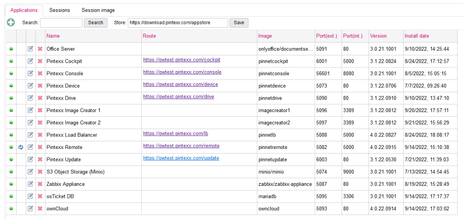Click status indicator for Pintexx Console
The height and width of the screenshot is (220, 463).
point(11,74)
